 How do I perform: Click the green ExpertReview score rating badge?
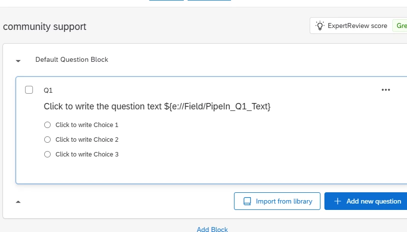click(401, 26)
